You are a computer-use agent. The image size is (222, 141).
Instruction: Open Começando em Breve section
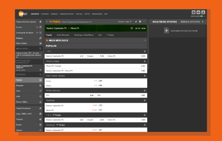29,33
